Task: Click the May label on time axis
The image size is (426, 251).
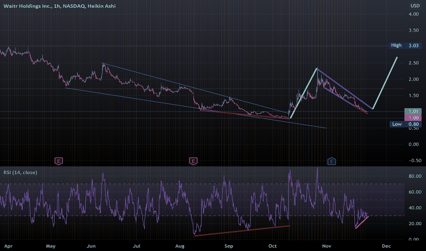Action: (51, 246)
